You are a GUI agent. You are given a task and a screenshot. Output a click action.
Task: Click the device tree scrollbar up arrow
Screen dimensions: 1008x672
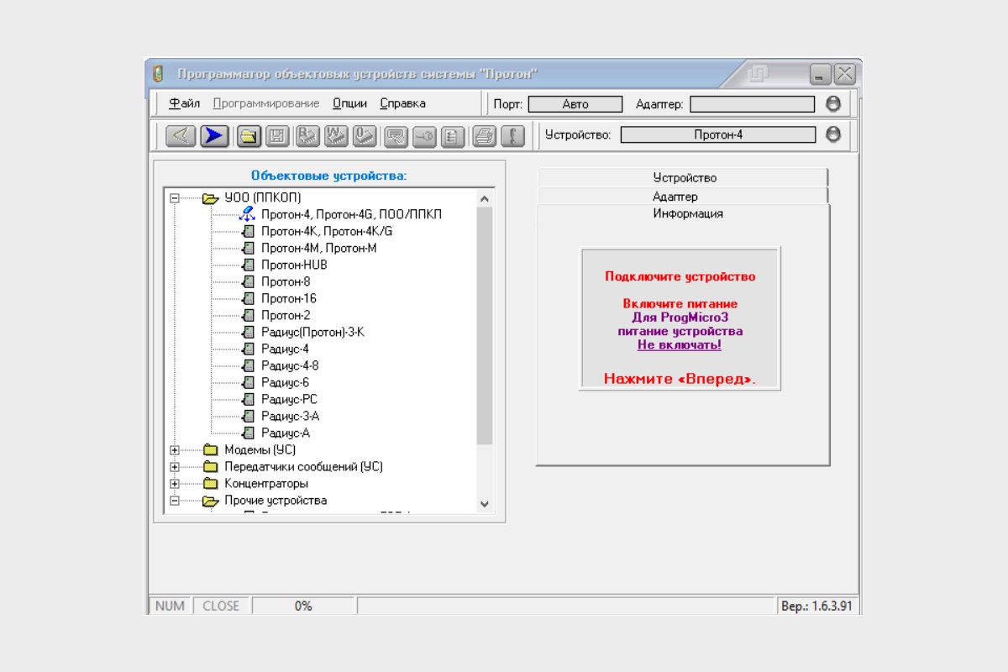(485, 199)
